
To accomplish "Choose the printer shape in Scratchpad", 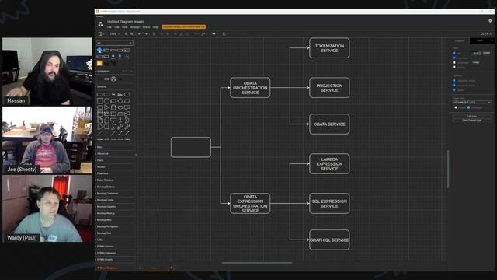I will click(113, 79).
